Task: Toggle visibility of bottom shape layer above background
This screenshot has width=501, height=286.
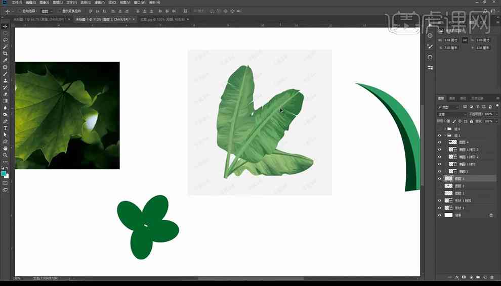Action: pyautogui.click(x=440, y=208)
